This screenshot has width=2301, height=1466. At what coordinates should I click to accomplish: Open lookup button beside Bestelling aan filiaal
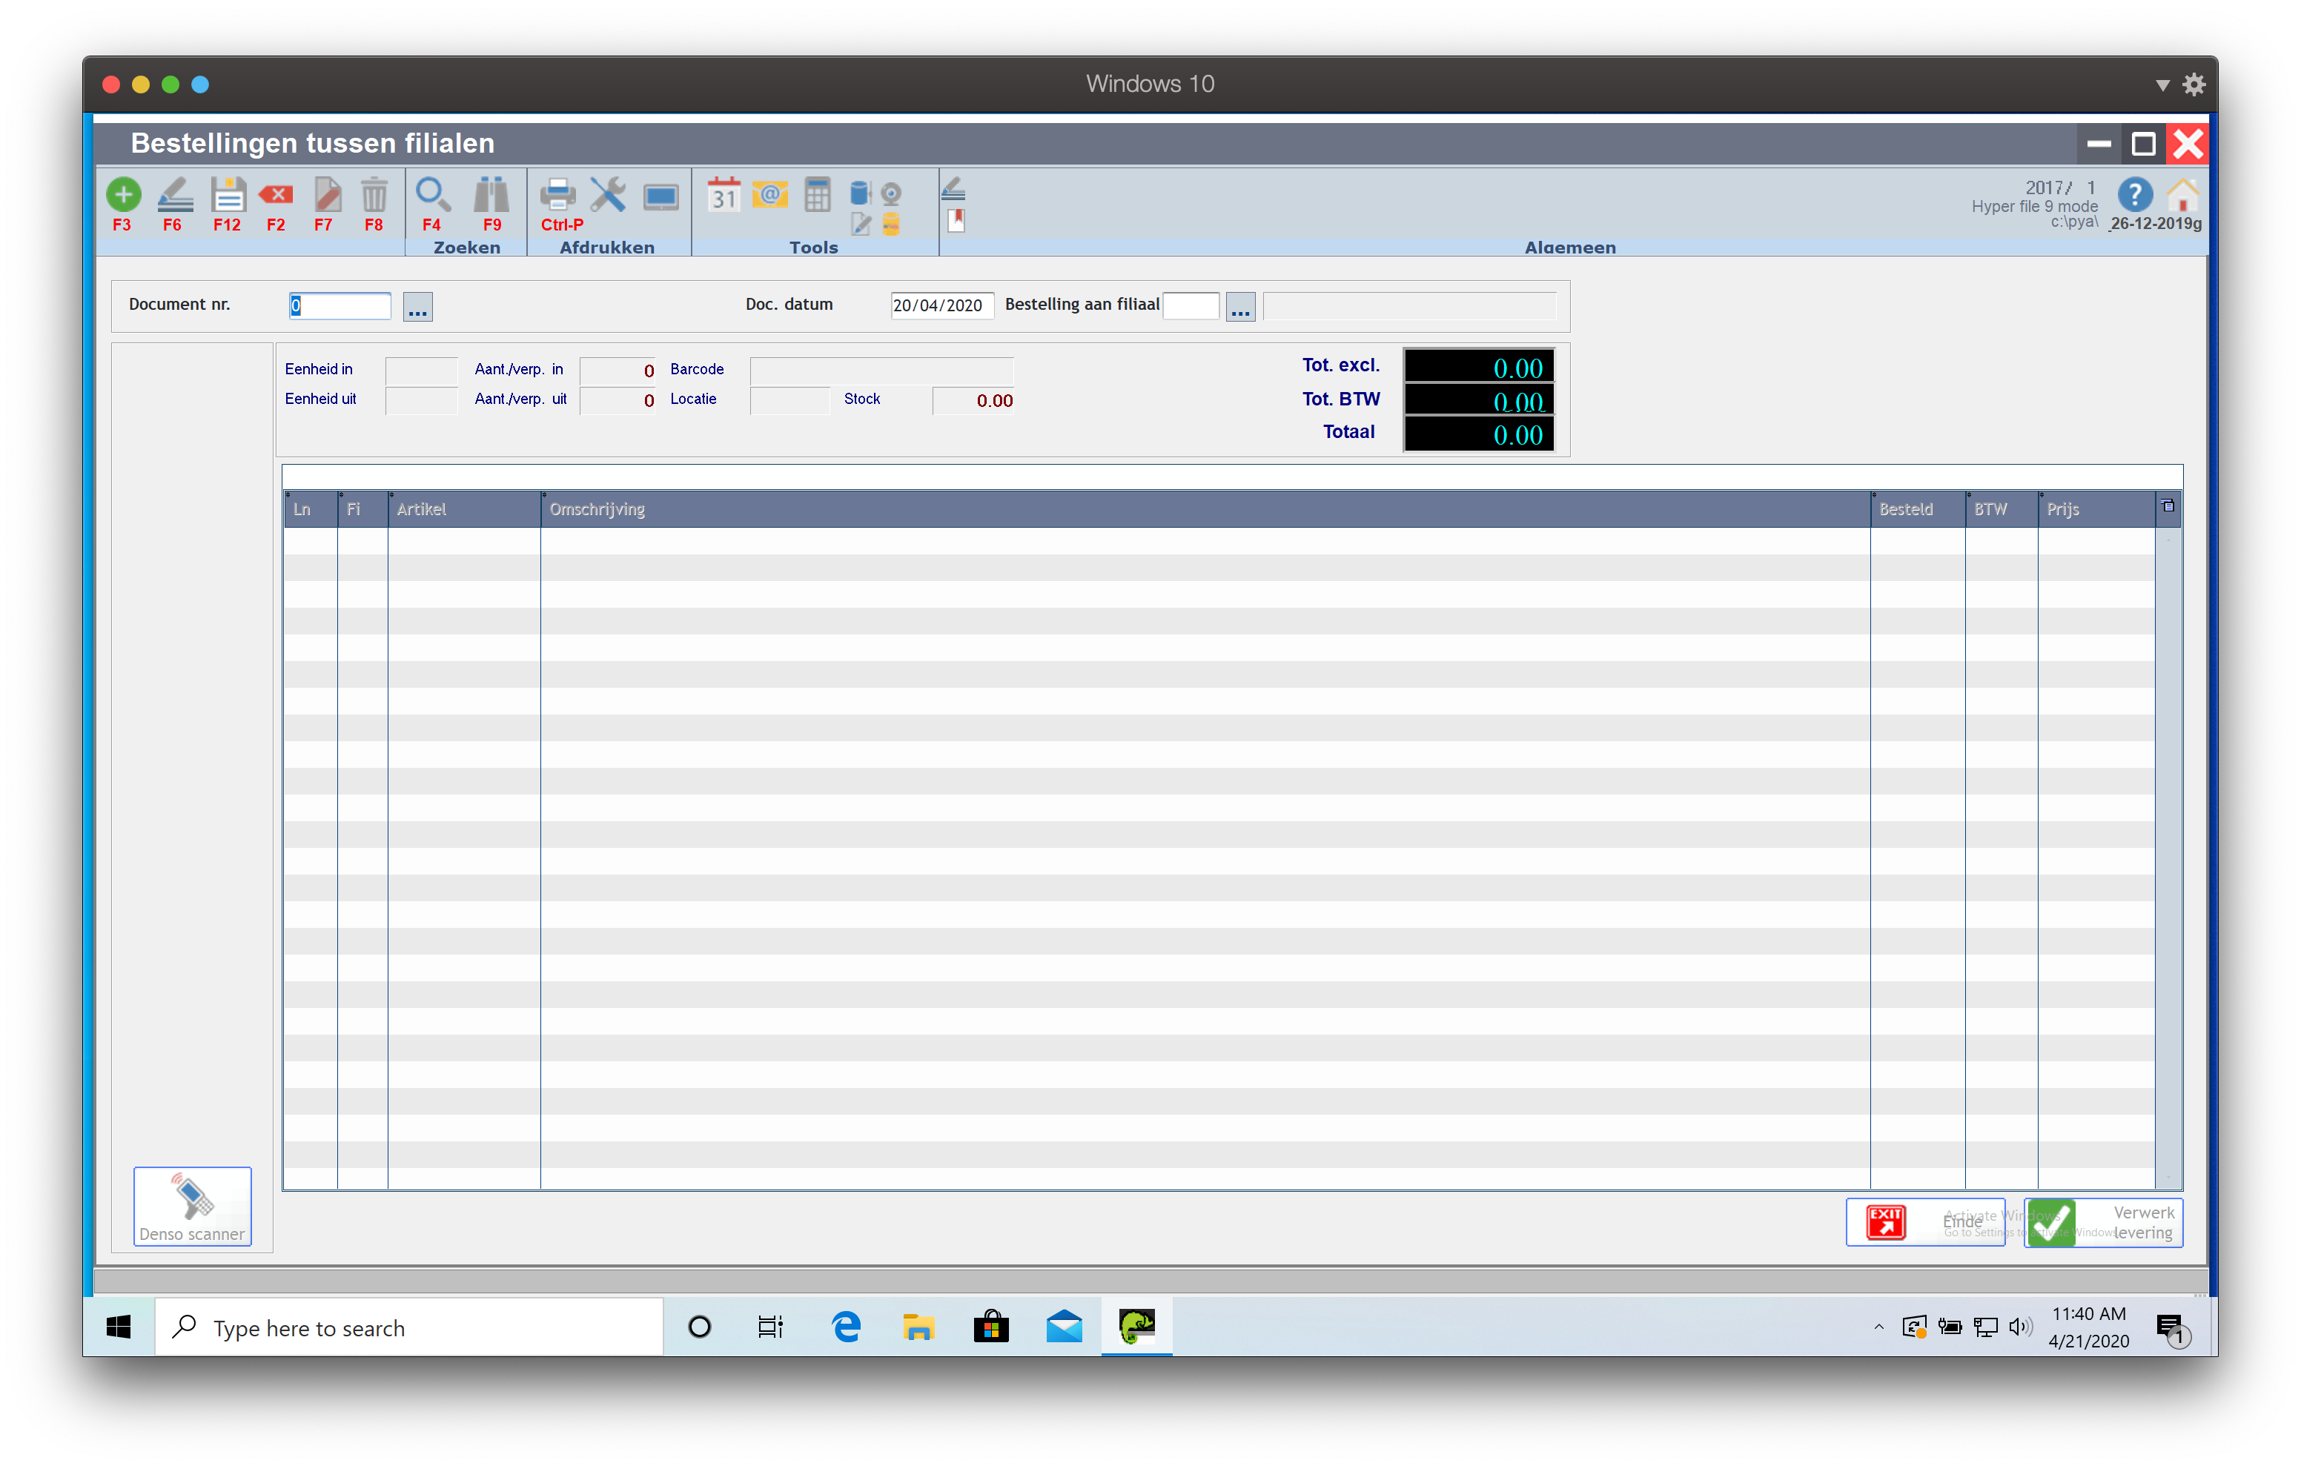point(1239,307)
